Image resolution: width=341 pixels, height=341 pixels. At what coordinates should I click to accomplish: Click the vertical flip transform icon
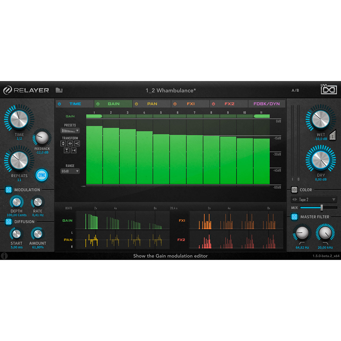63,144
